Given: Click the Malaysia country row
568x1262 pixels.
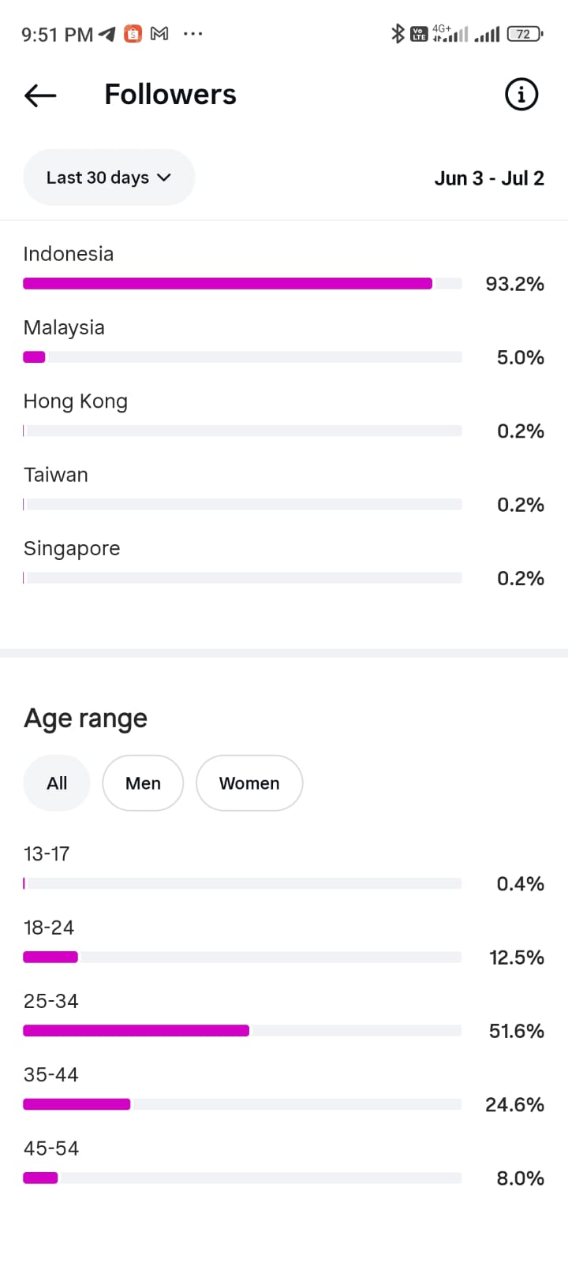Looking at the screenshot, I should 284,342.
